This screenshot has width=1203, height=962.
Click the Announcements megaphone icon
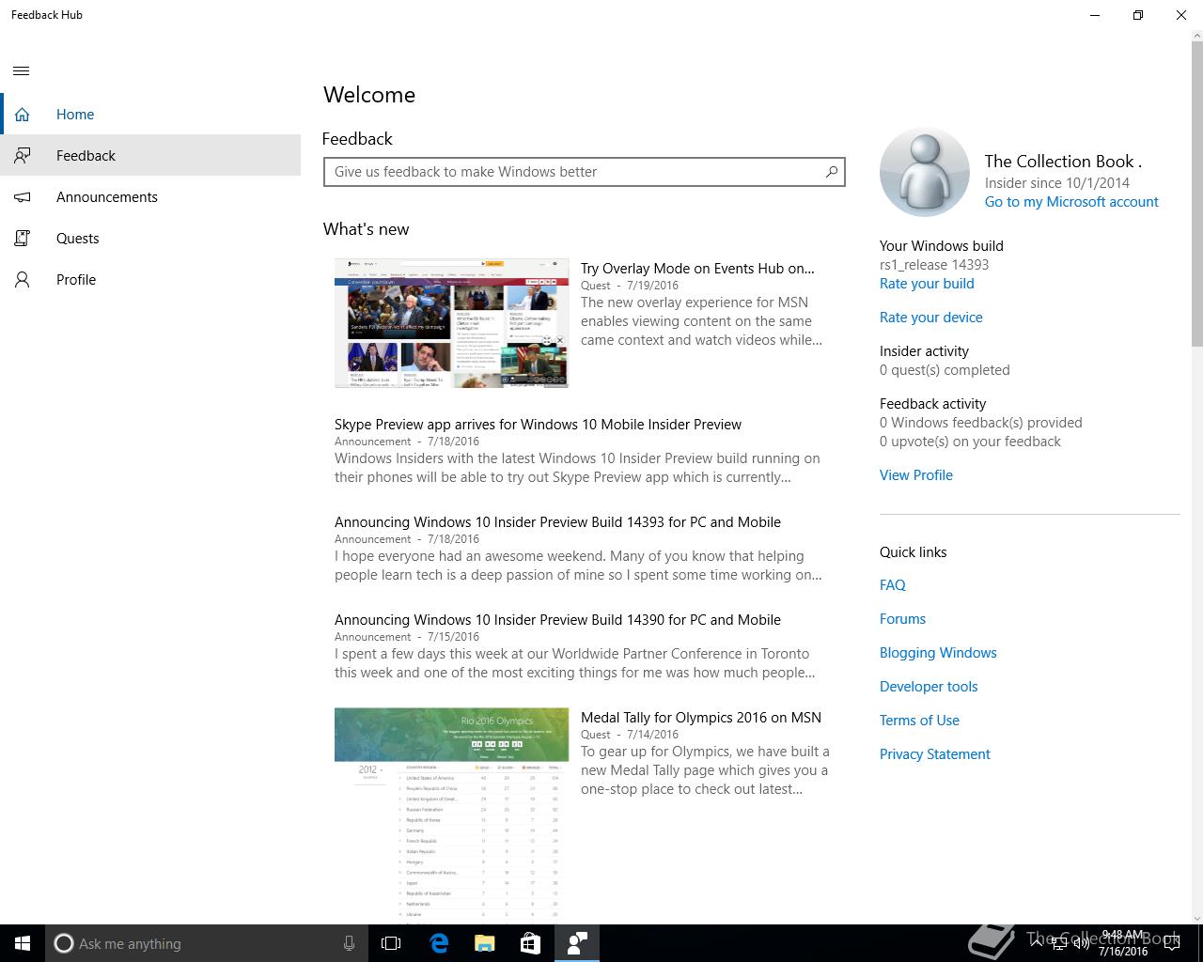pos(22,197)
